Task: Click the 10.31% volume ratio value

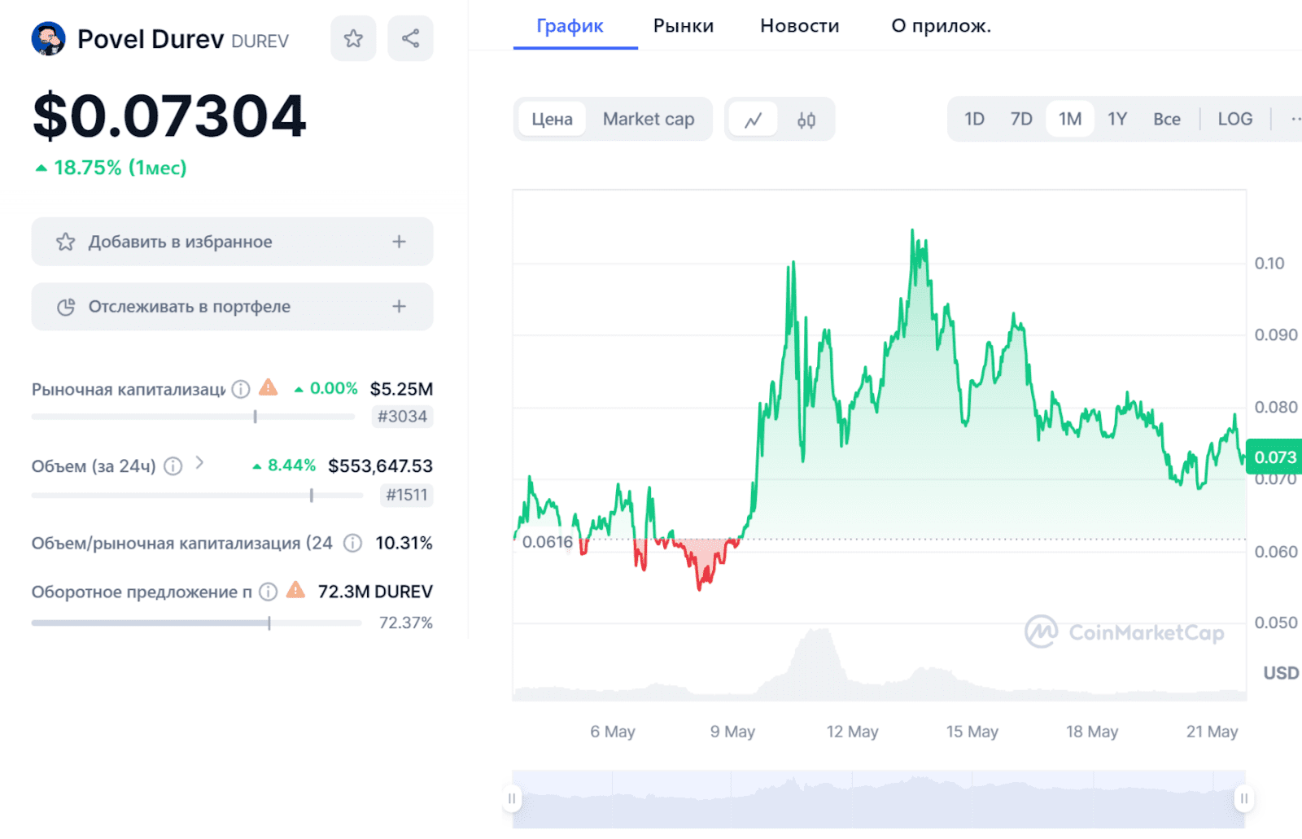Action: coord(404,543)
